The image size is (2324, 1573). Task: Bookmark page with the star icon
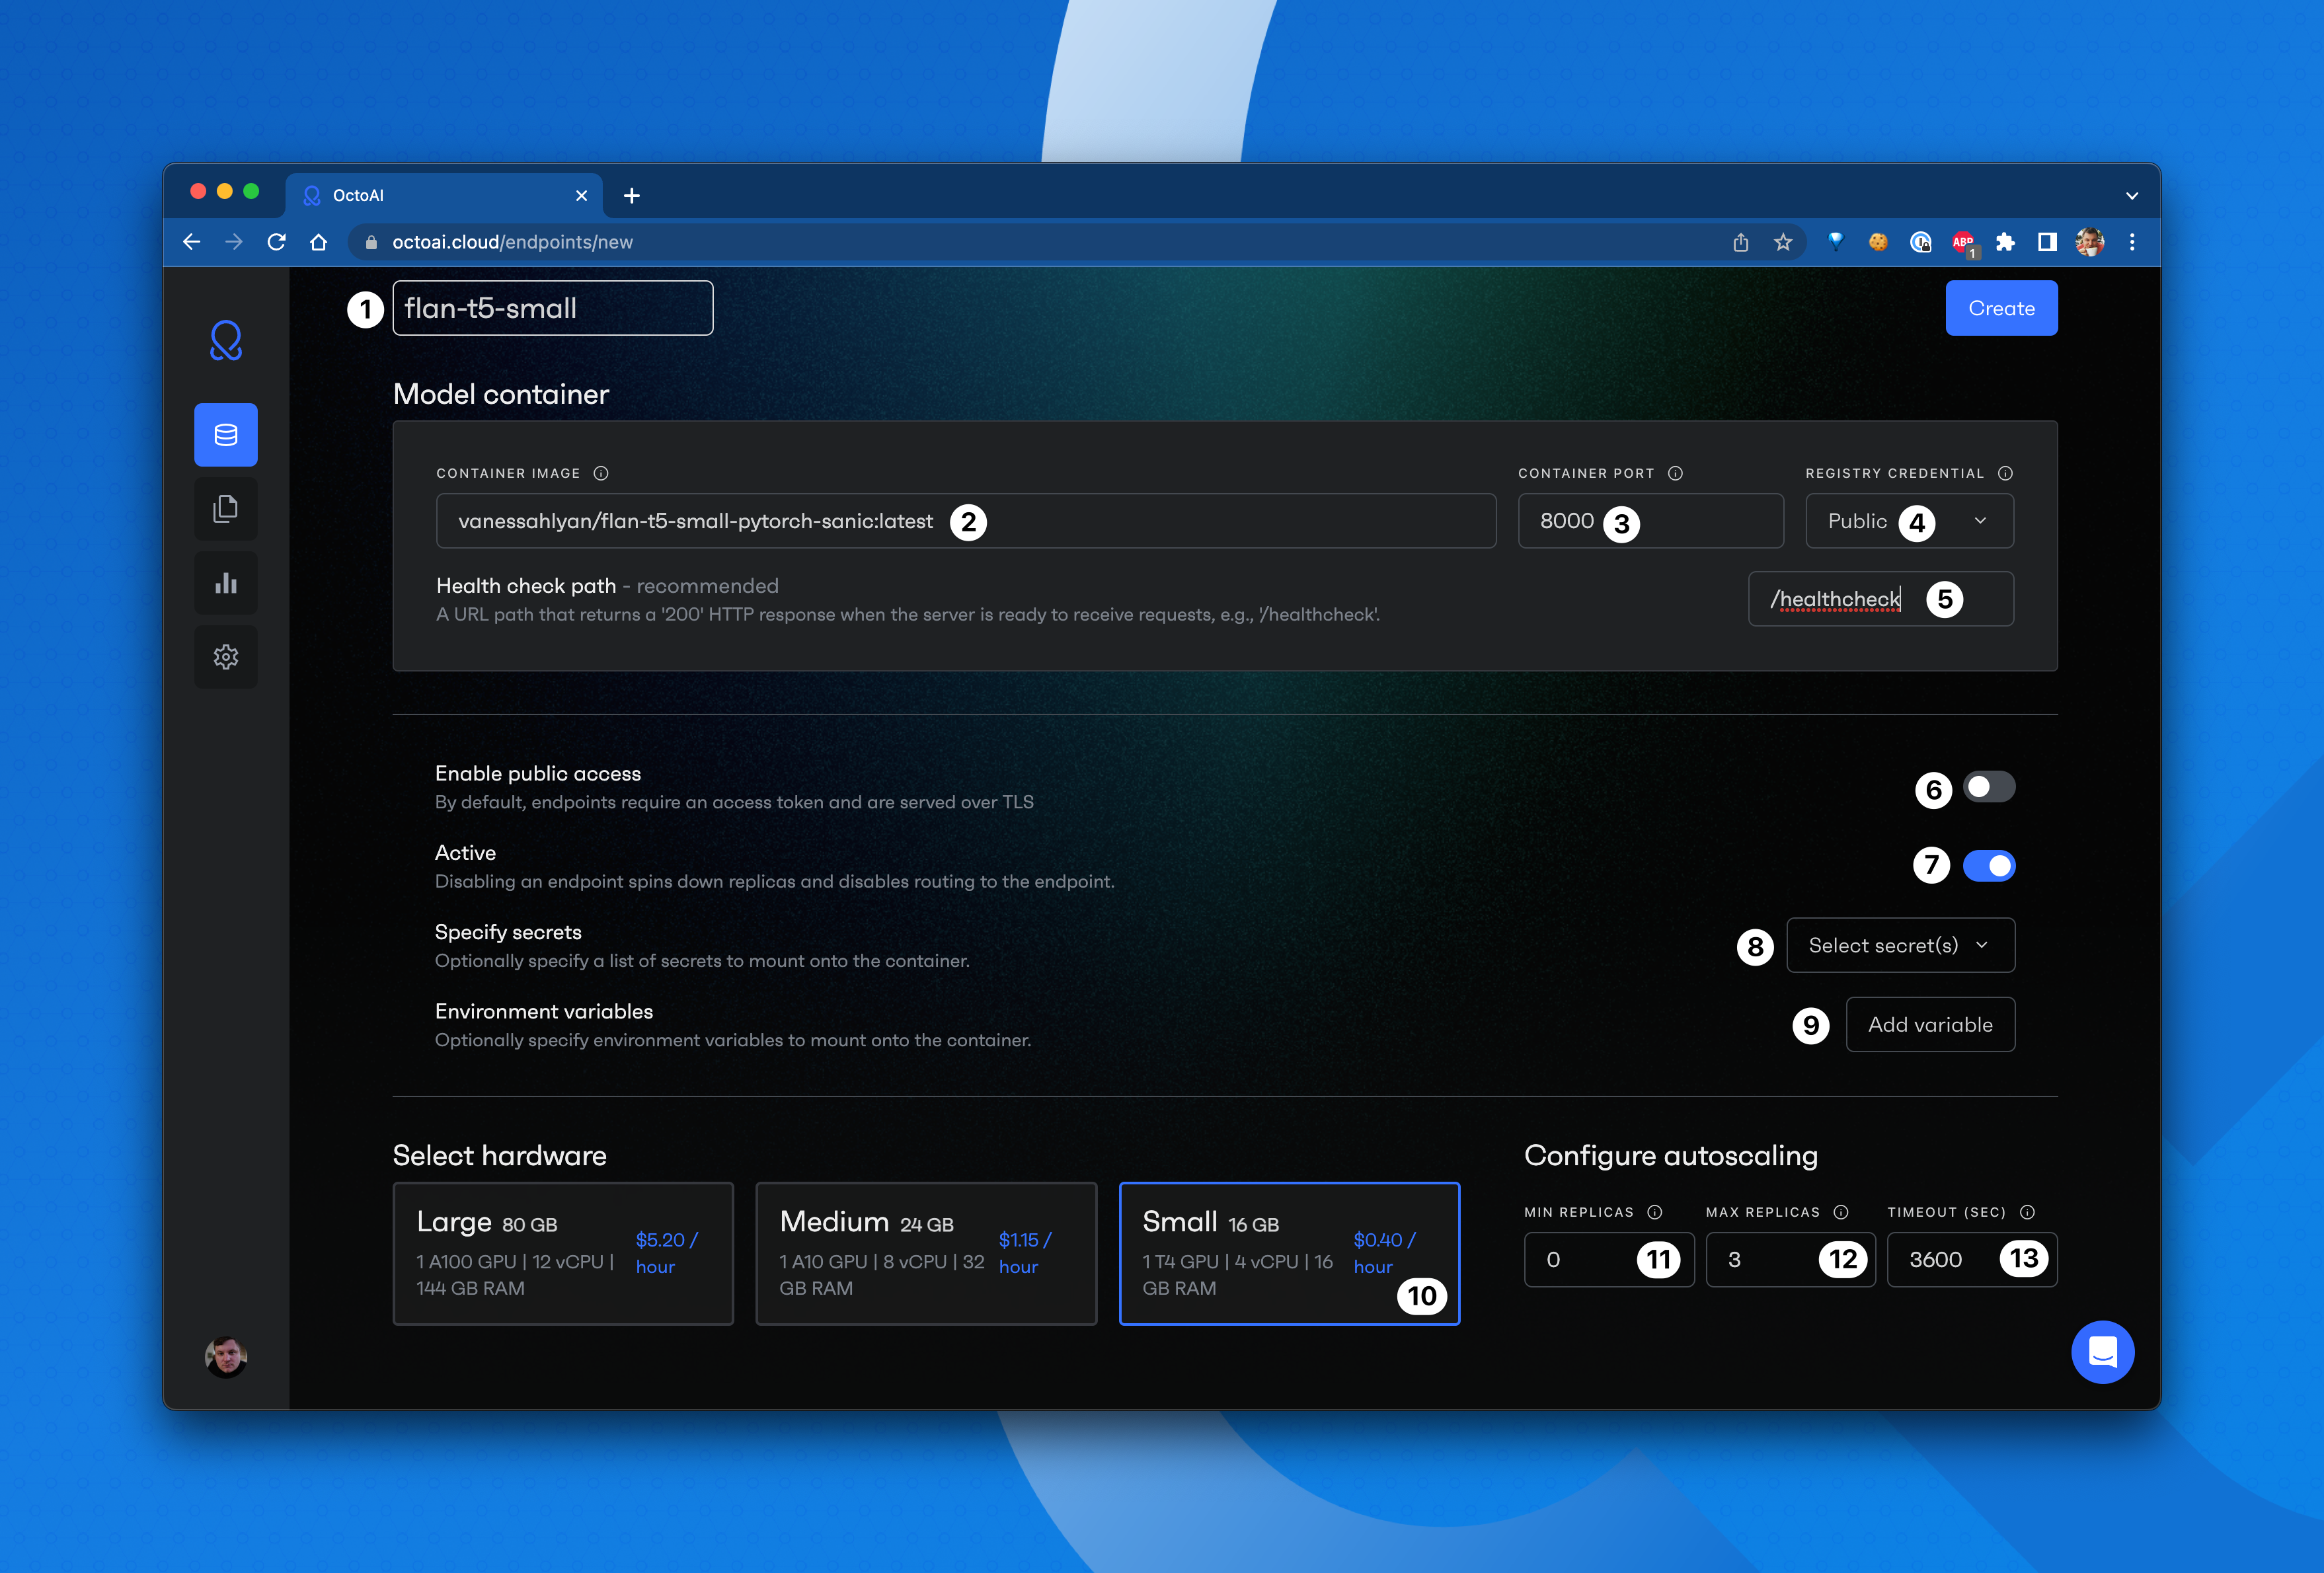coord(1783,242)
